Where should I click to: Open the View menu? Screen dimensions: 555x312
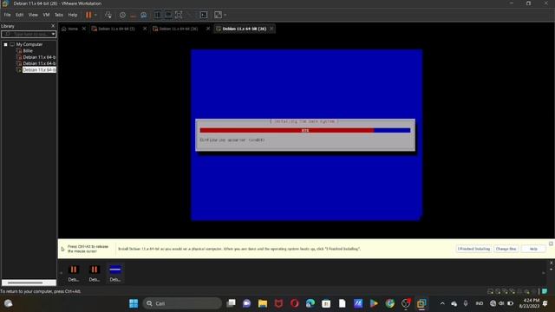coord(33,15)
